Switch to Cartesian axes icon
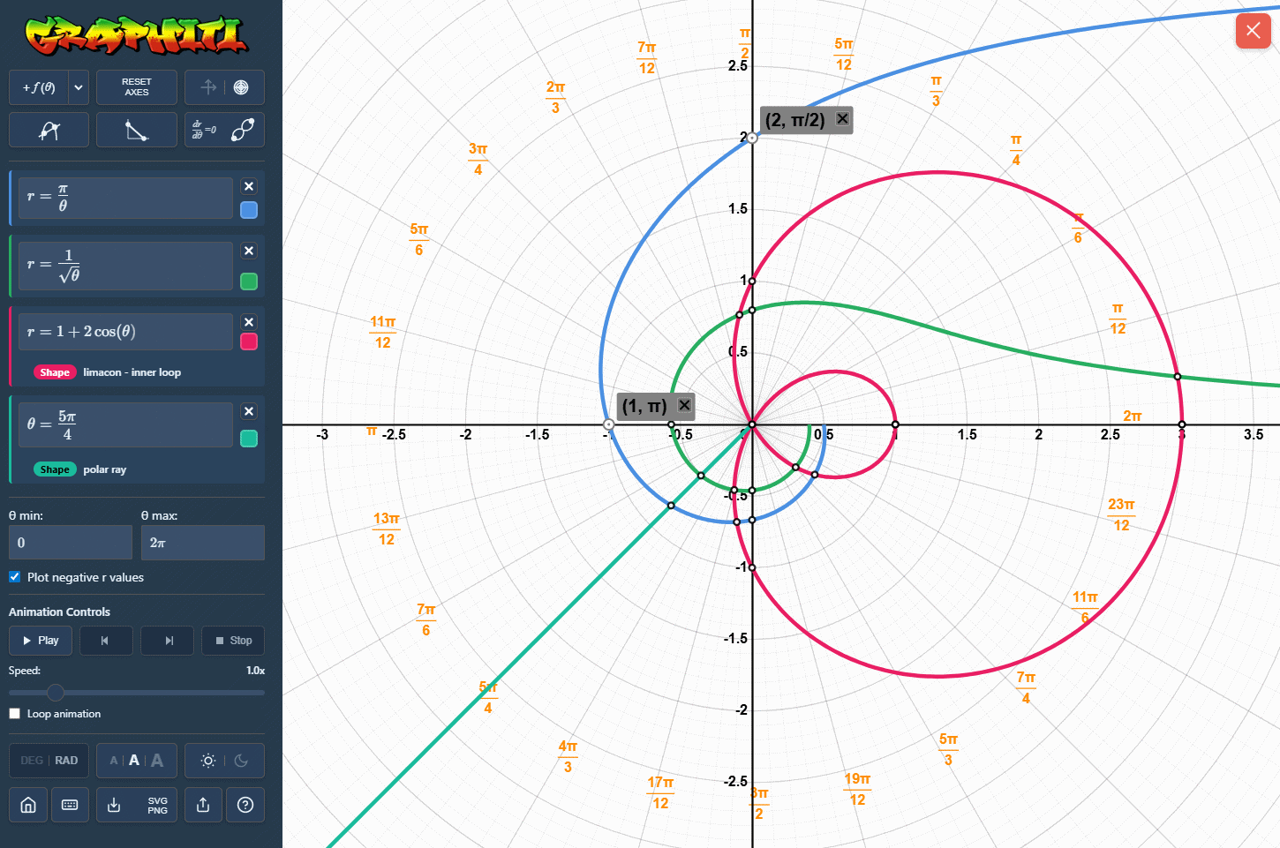Viewport: 1280px width, 848px height. click(208, 87)
